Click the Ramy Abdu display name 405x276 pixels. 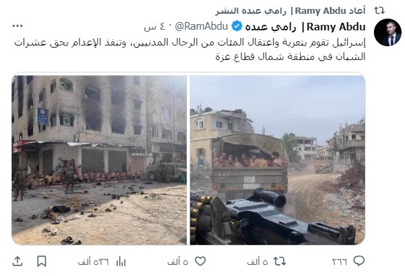click(x=305, y=27)
